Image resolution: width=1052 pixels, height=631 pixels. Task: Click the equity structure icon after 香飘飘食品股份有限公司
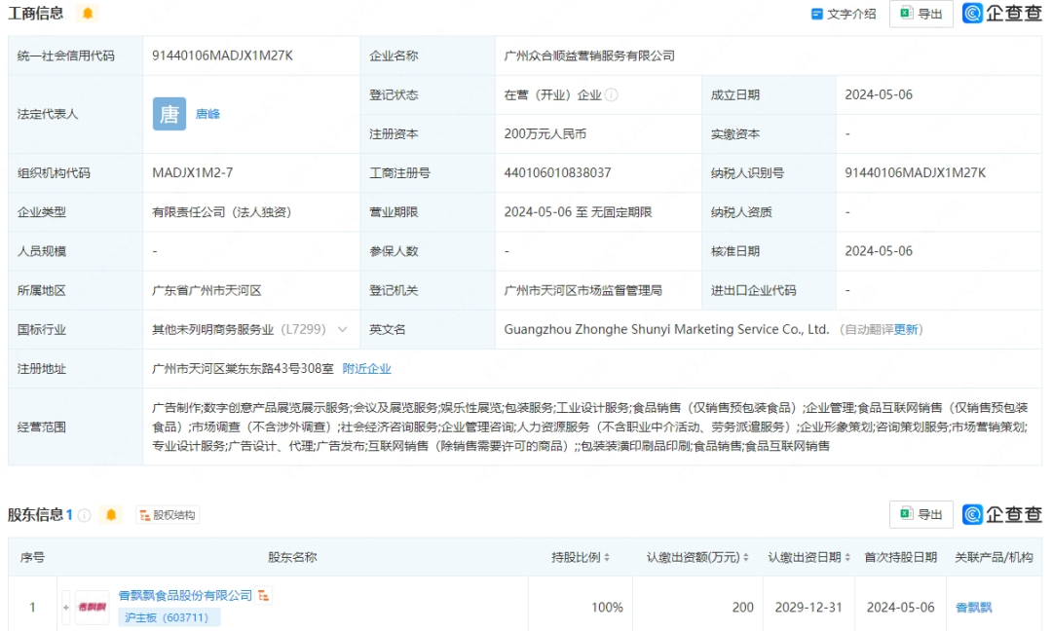pos(264,595)
